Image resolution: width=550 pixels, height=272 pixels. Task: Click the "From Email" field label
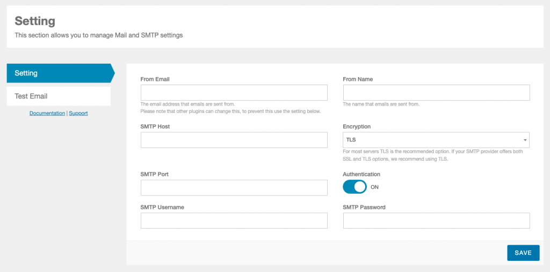point(155,79)
